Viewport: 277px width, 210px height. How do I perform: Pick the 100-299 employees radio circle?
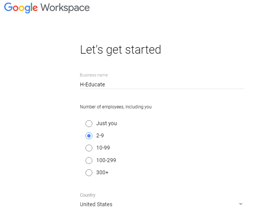coord(89,161)
